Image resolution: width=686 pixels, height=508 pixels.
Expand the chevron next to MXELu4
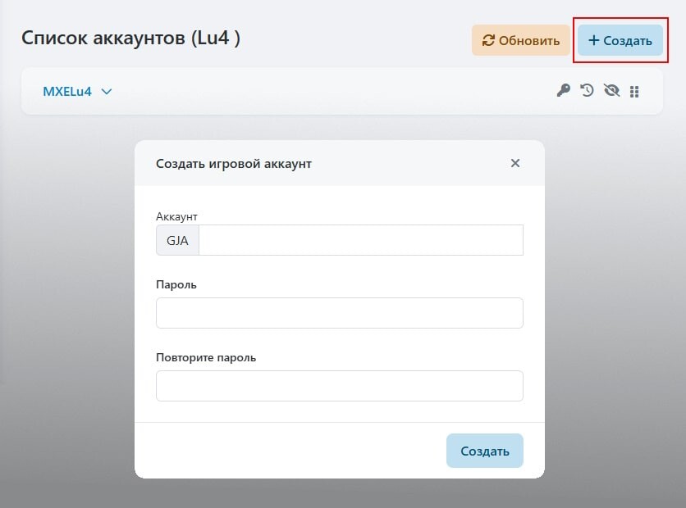pos(107,92)
